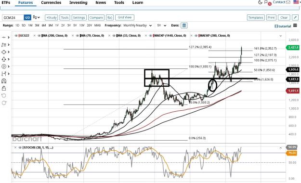Toggle the magnet snap tool
This screenshot has height=183, width=301.
tap(4, 81)
